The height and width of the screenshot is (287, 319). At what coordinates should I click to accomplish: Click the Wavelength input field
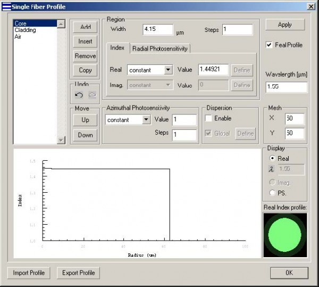tap(287, 87)
